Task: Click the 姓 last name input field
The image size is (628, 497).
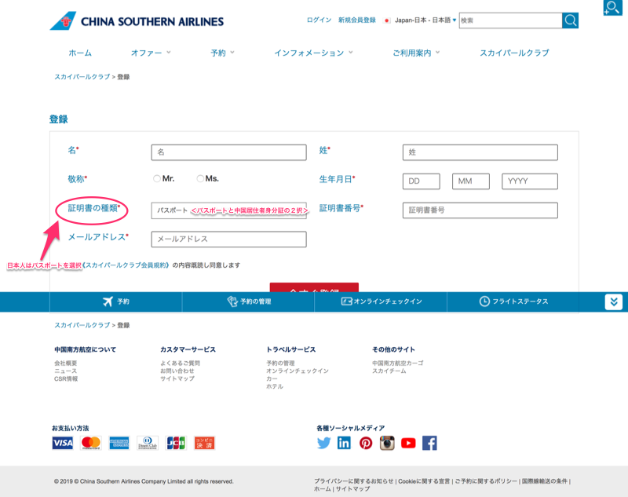Action: [x=480, y=152]
